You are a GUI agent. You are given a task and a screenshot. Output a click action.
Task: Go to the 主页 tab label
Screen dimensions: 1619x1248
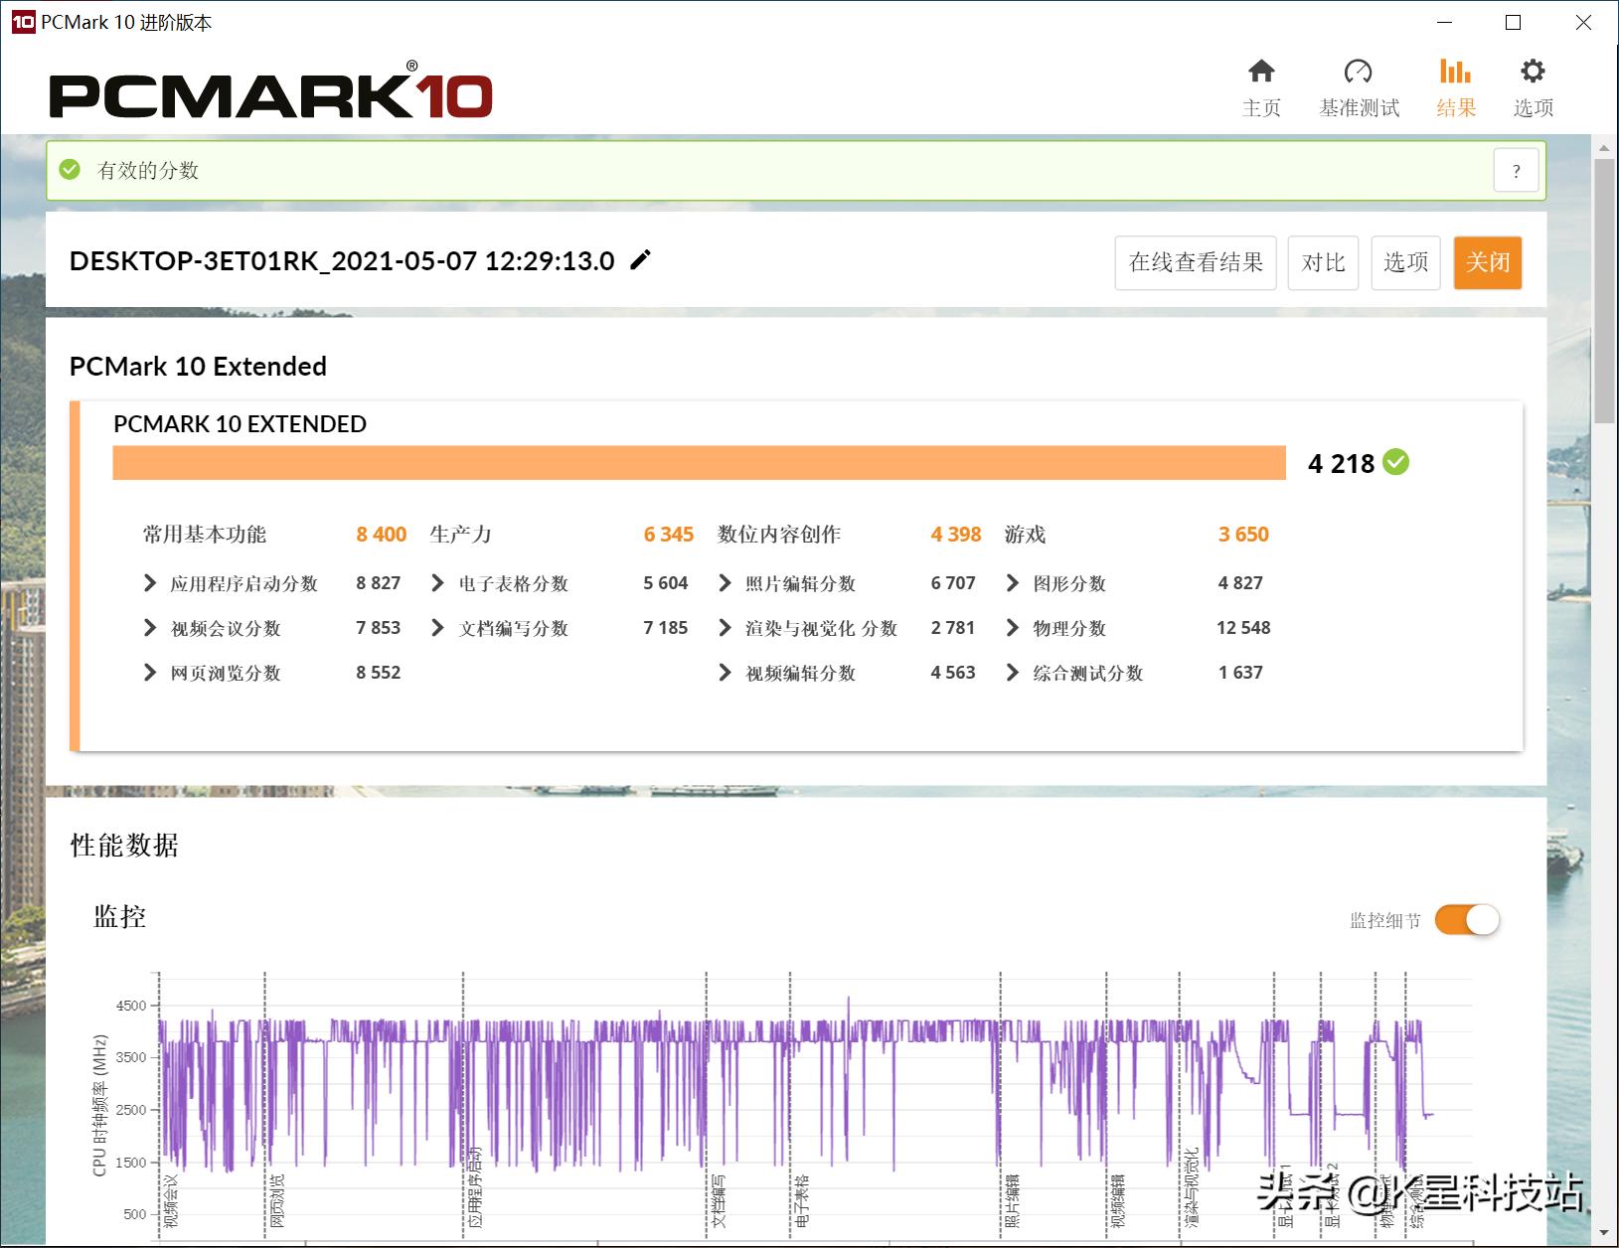[x=1261, y=108]
